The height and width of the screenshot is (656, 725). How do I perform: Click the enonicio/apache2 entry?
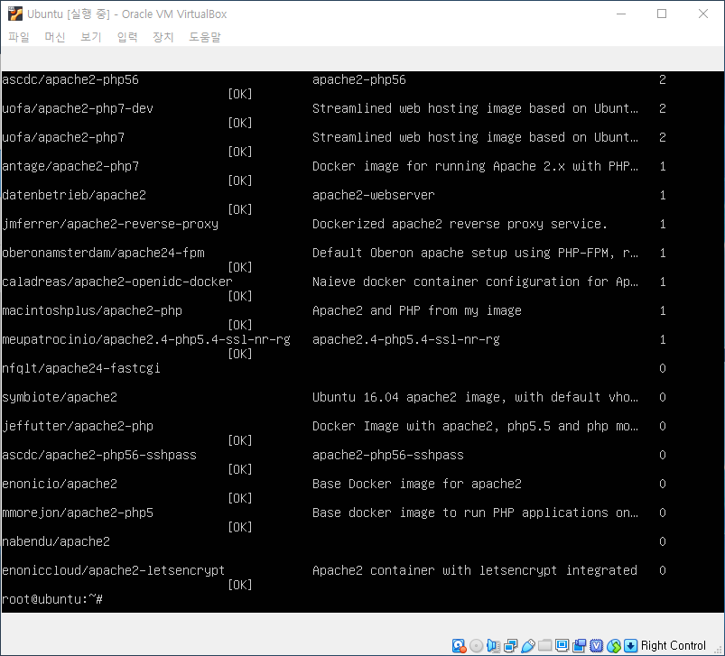tap(60, 484)
